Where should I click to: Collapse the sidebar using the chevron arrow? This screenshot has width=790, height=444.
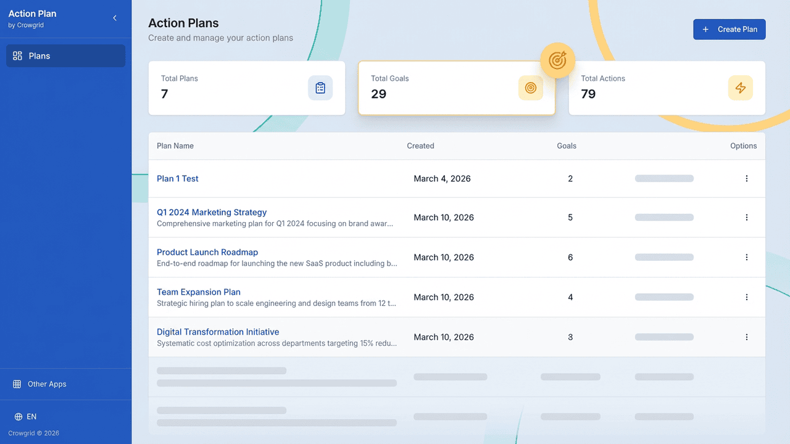(115, 18)
